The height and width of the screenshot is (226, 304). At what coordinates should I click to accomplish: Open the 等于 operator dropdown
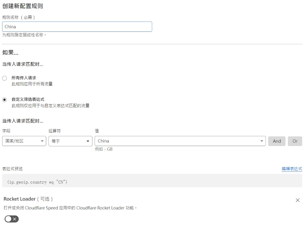tap(67, 141)
